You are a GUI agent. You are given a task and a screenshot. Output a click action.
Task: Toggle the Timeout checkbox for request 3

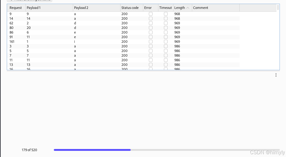click(x=166, y=46)
